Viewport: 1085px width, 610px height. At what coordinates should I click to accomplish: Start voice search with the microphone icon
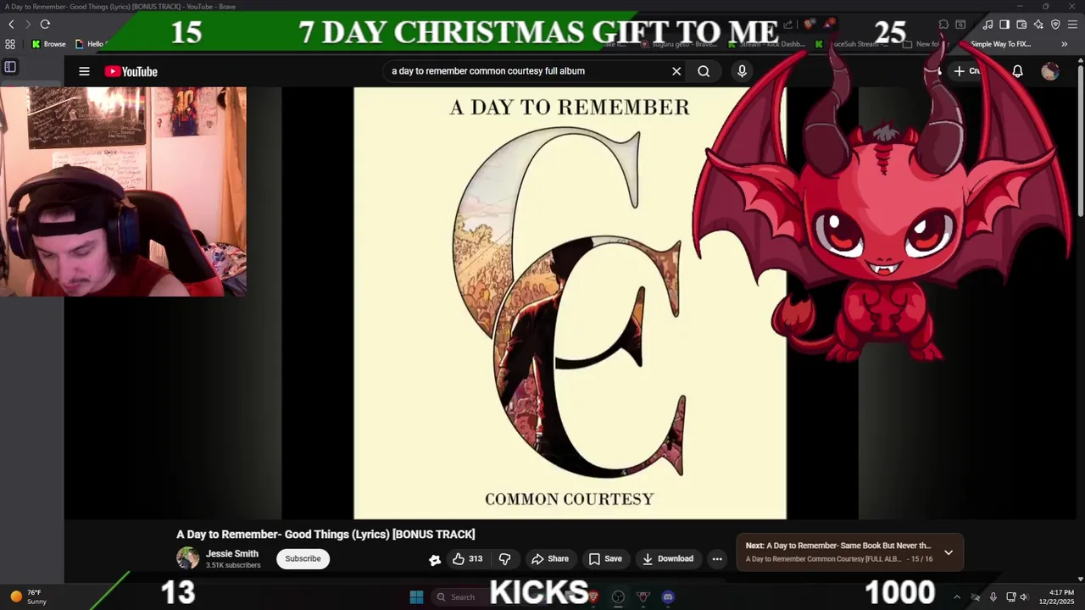click(x=742, y=71)
